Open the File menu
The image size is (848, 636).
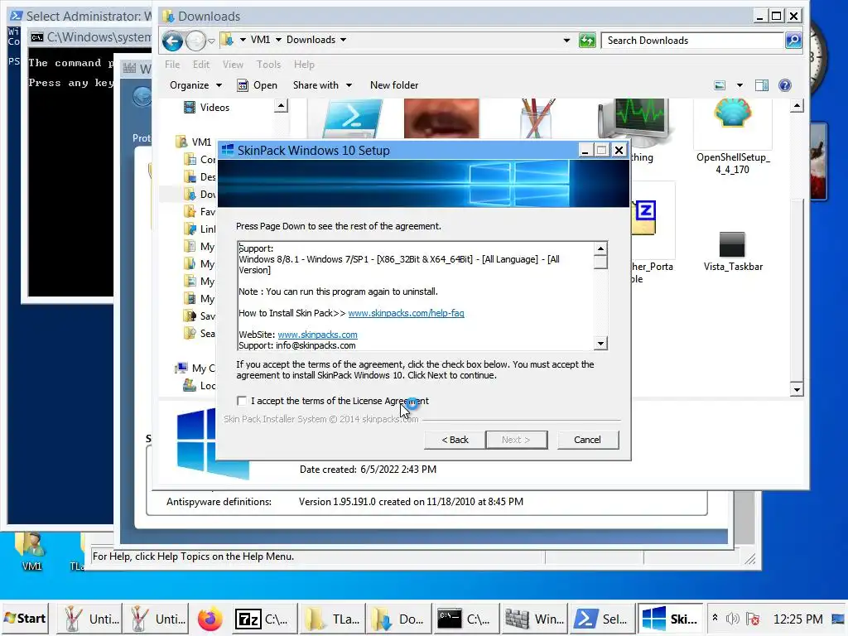coord(172,65)
